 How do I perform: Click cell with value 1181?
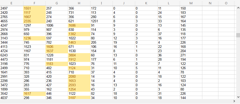pyautogui.click(x=57, y=60)
